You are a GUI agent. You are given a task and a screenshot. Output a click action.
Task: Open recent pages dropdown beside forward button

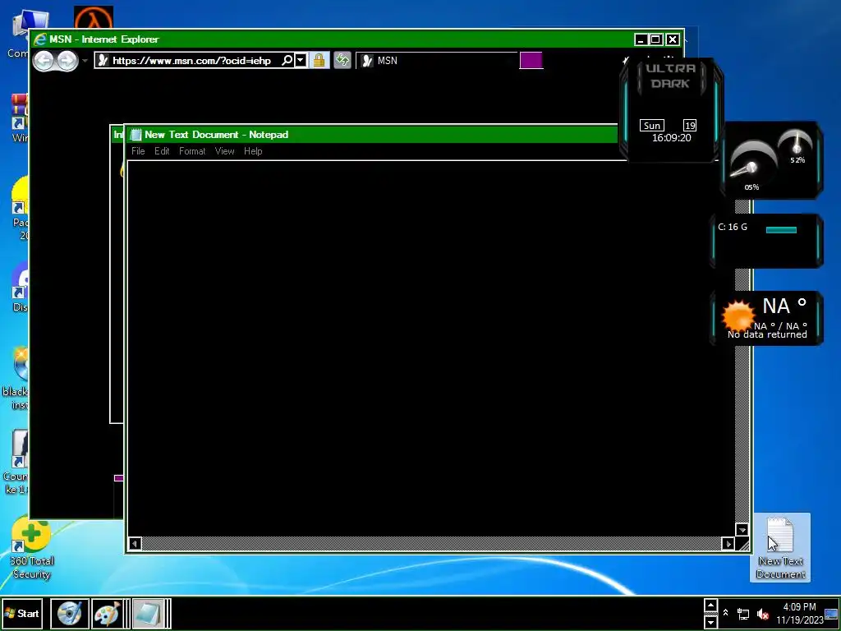click(85, 61)
